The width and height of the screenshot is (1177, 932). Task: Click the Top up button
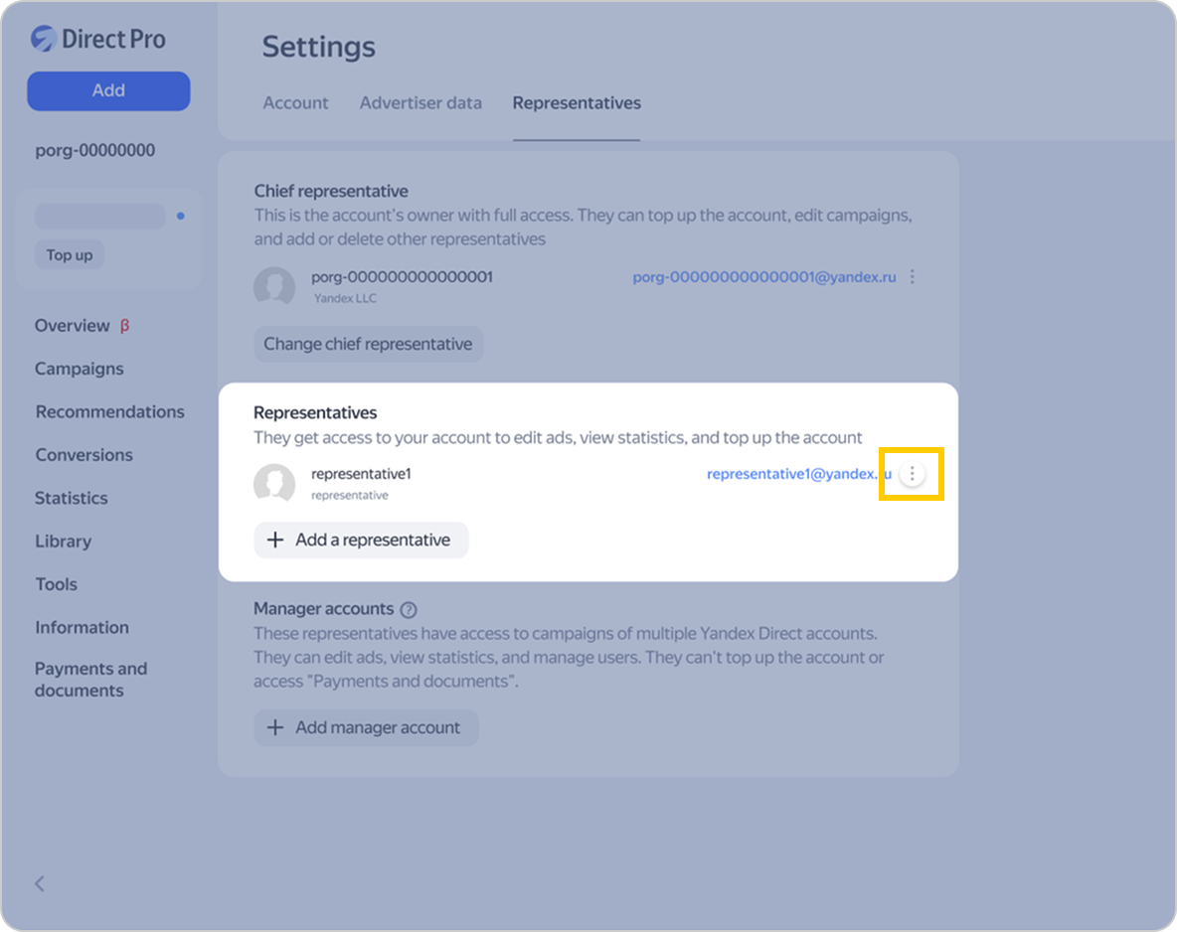click(x=70, y=254)
